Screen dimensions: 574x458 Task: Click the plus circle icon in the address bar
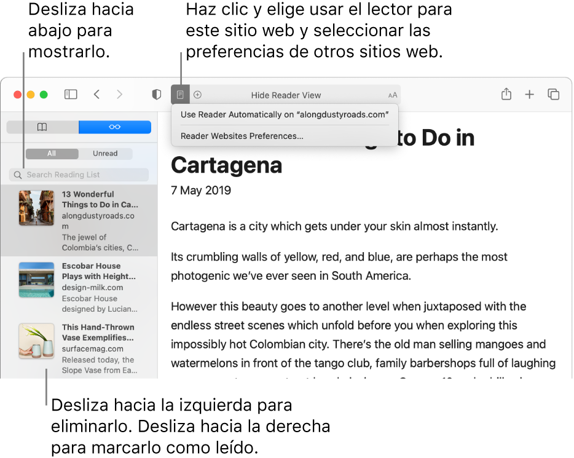(197, 95)
